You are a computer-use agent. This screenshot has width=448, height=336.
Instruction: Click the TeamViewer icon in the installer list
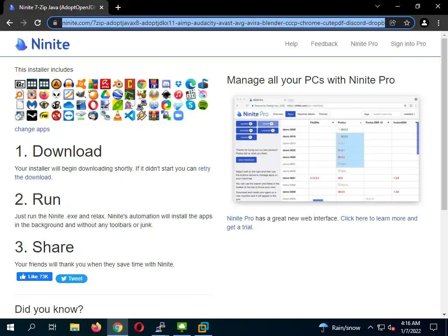coord(69,115)
